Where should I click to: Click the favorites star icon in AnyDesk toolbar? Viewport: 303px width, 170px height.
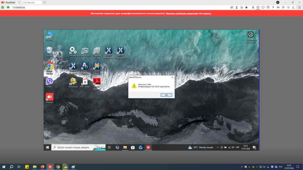246,7
